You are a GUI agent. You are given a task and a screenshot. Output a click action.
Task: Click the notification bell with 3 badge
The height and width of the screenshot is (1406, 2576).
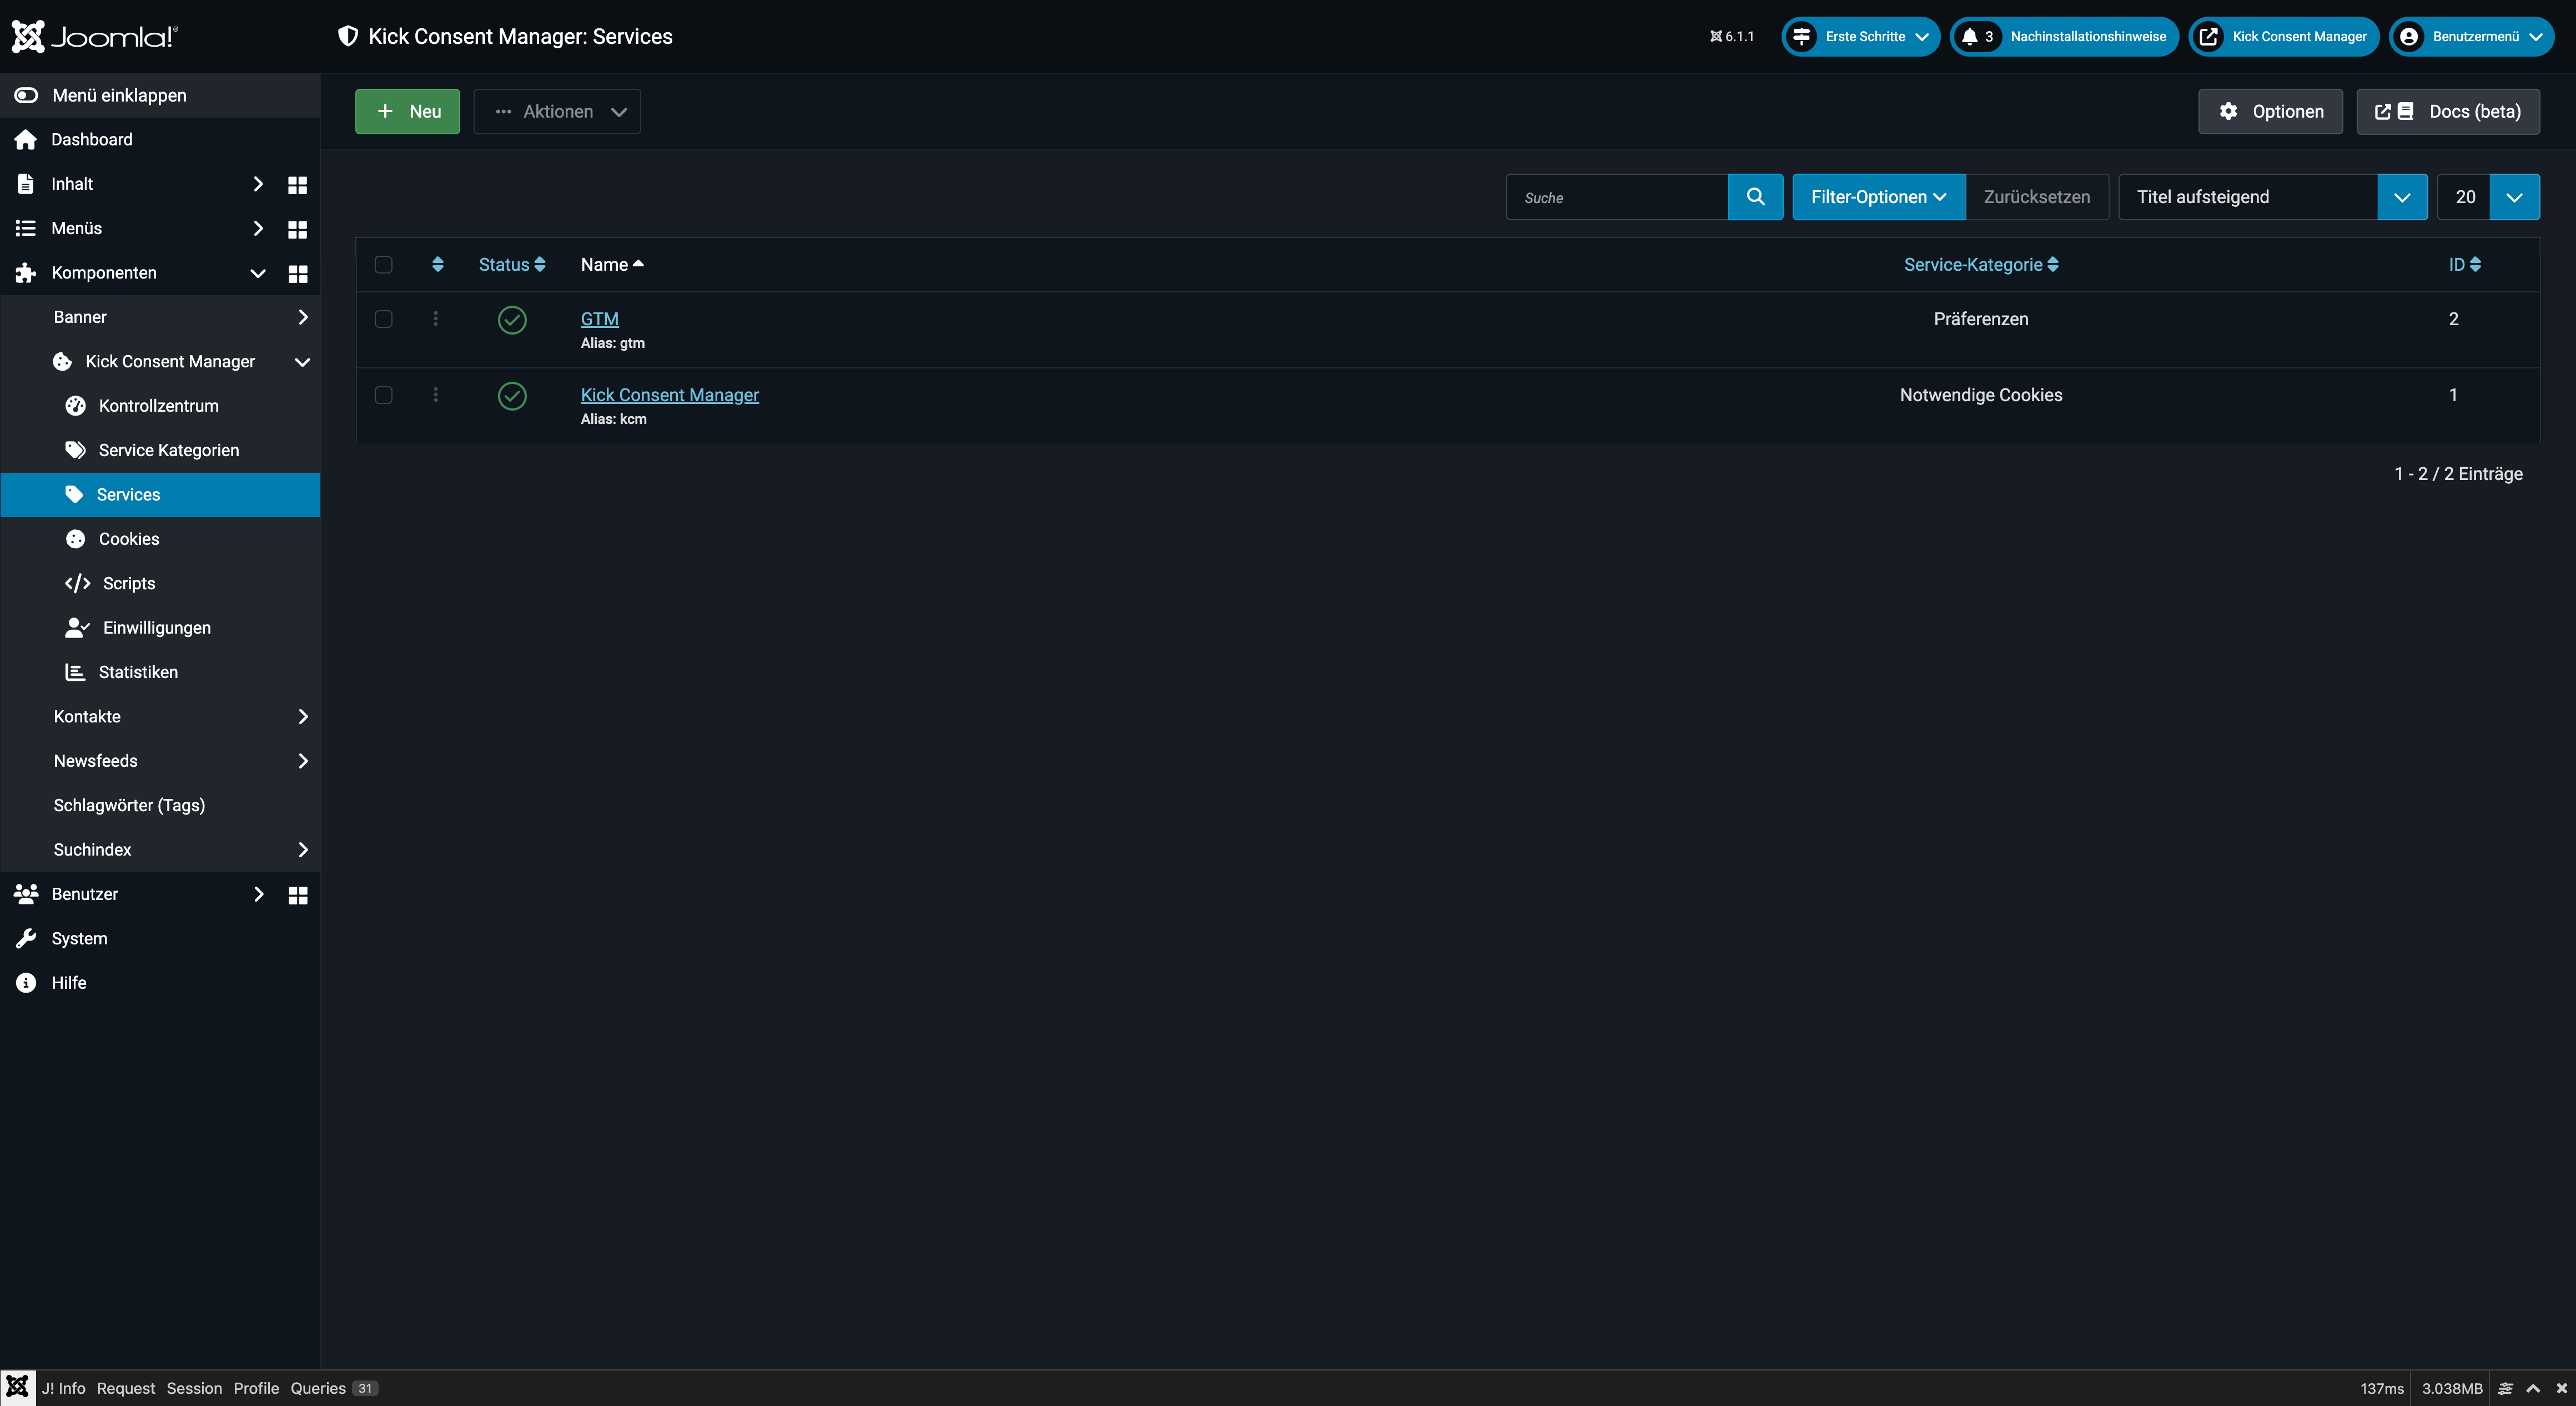1977,37
